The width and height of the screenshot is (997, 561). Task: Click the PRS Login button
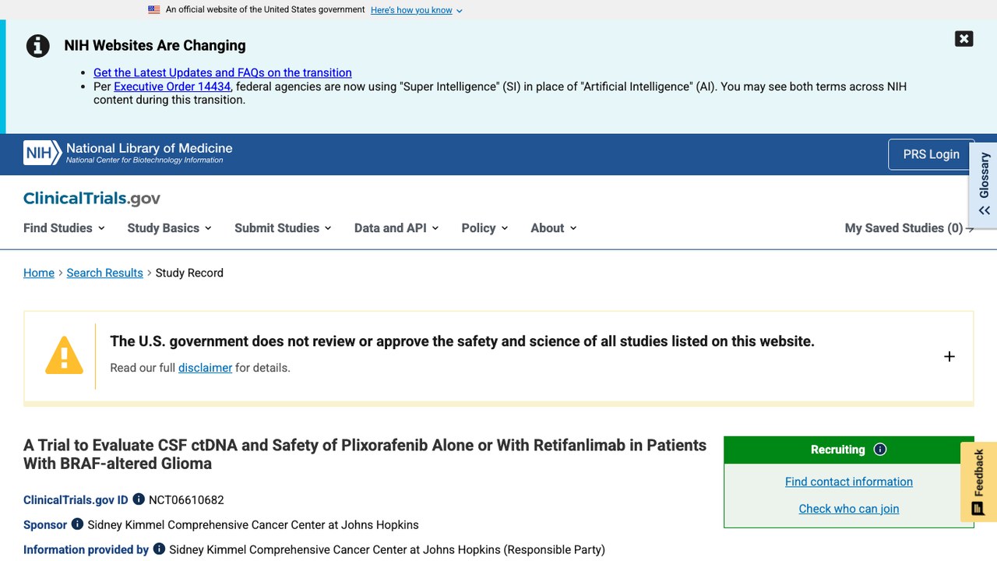[931, 154]
